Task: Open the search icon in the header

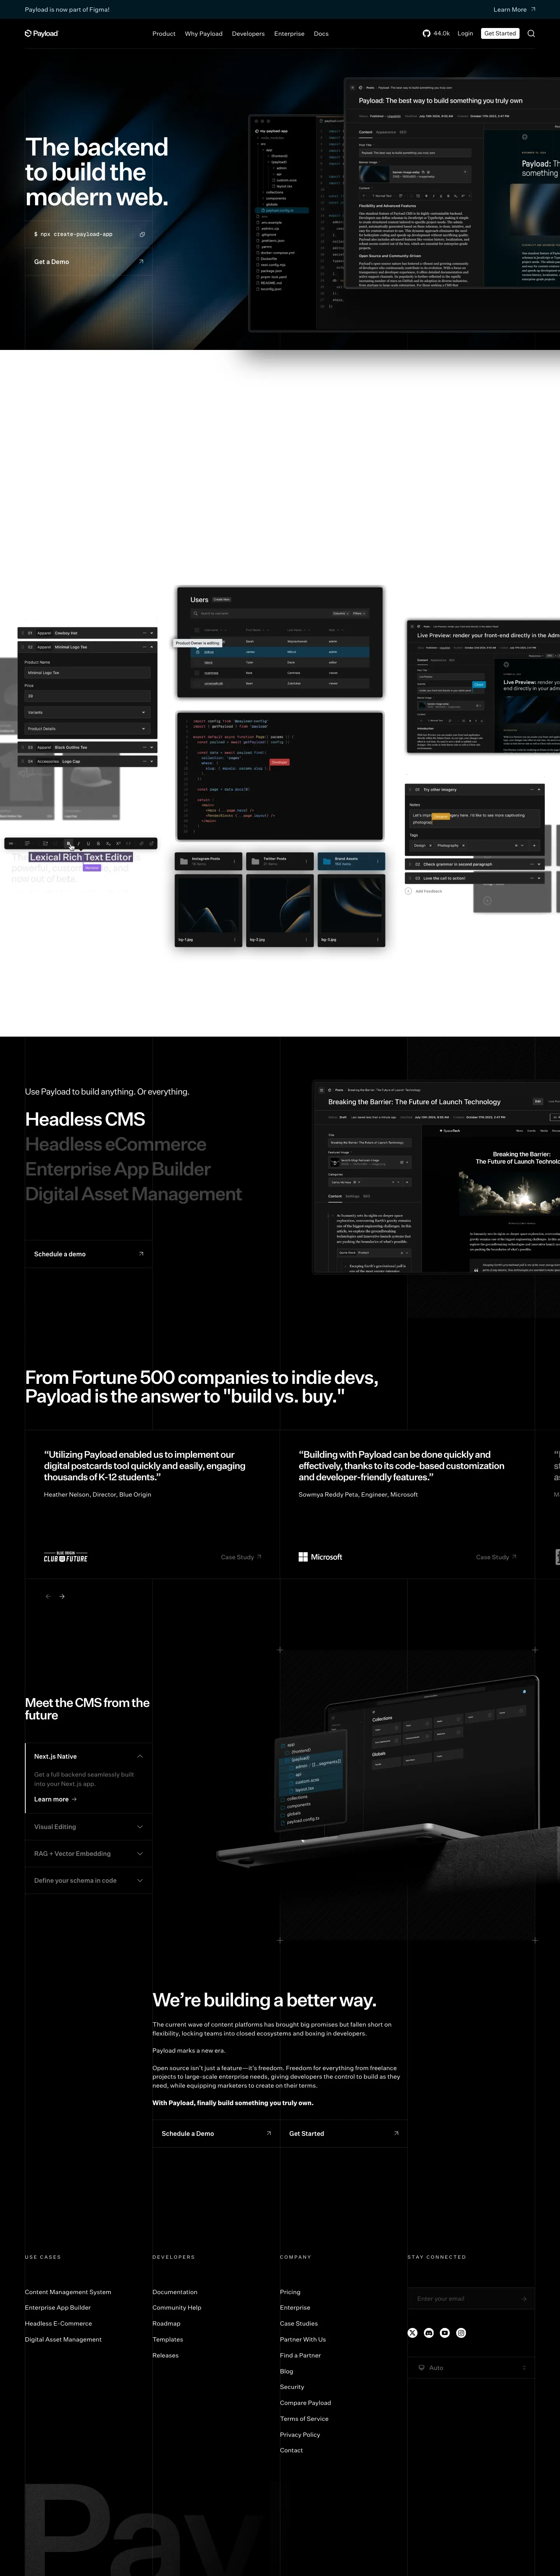Action: click(x=531, y=33)
